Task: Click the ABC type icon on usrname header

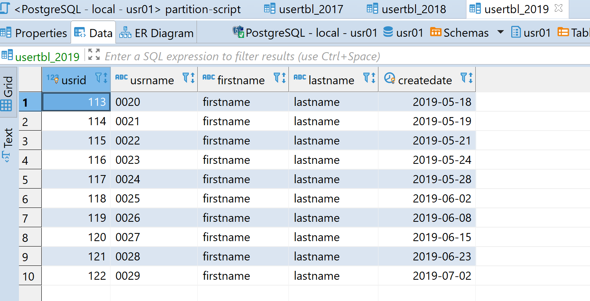Action: (121, 78)
